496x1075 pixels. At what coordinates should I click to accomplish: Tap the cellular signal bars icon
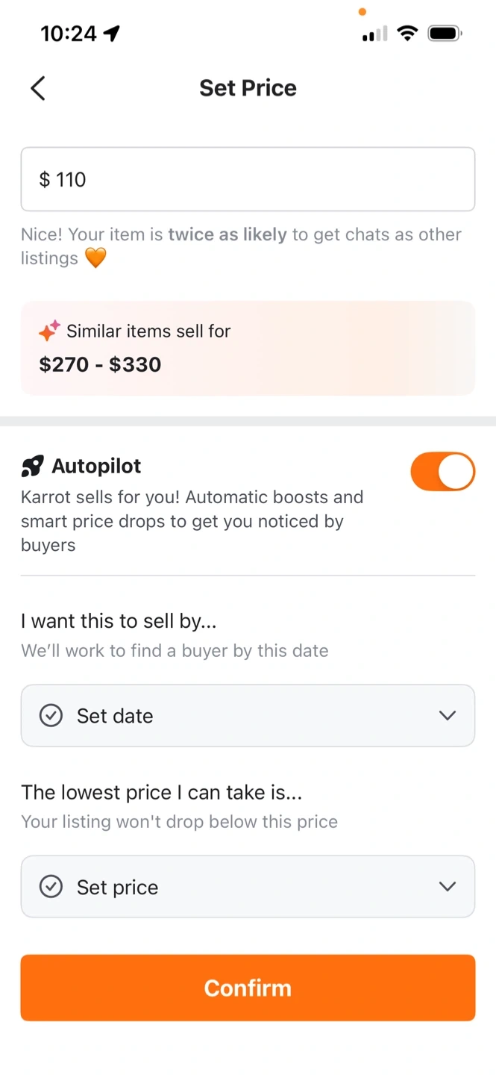coord(374,34)
